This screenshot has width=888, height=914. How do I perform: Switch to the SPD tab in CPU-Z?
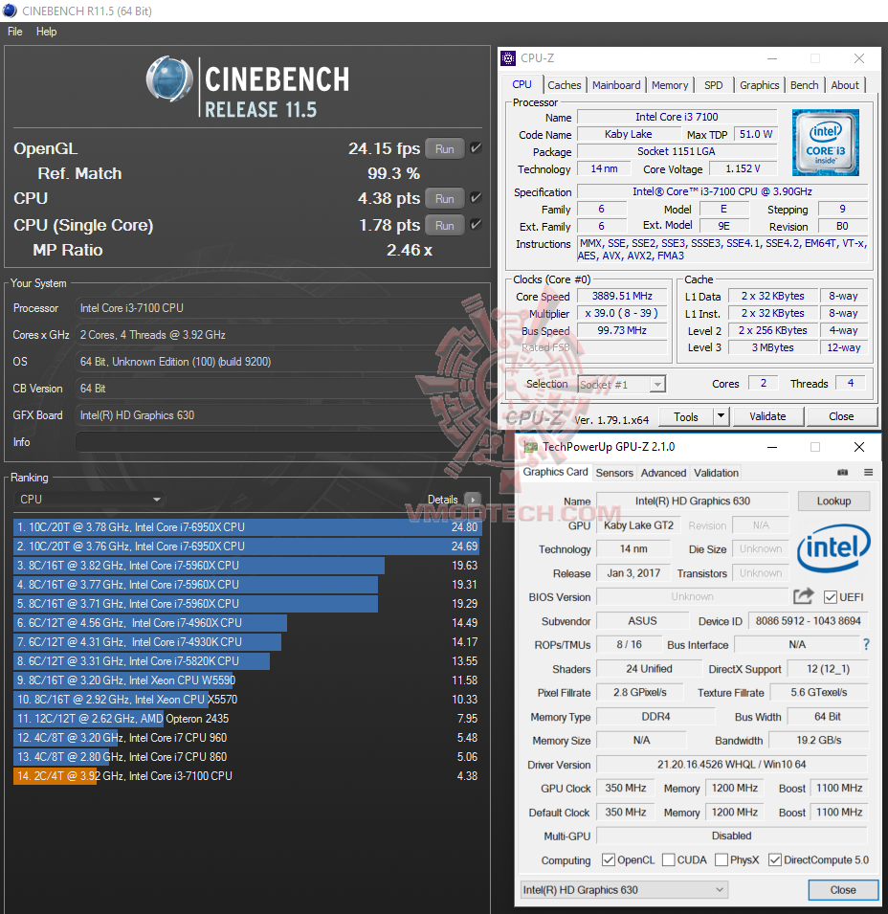pos(713,85)
